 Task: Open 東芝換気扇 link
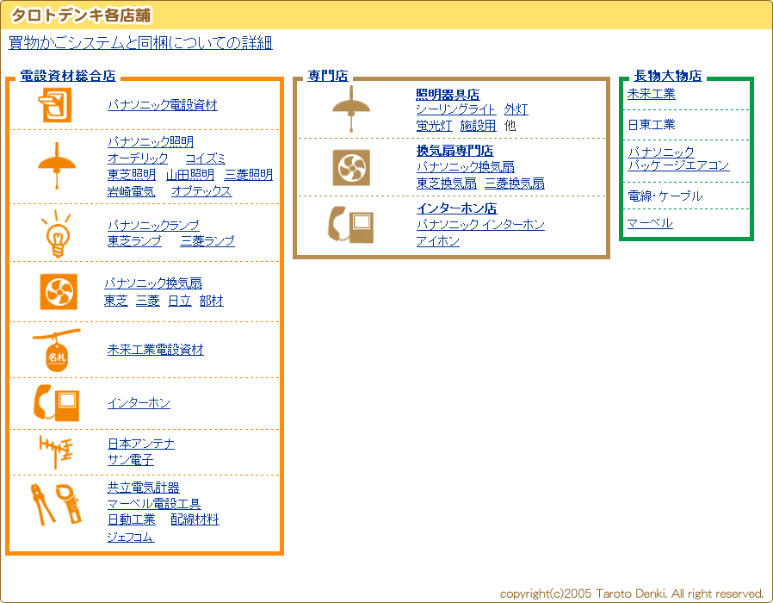tap(446, 183)
